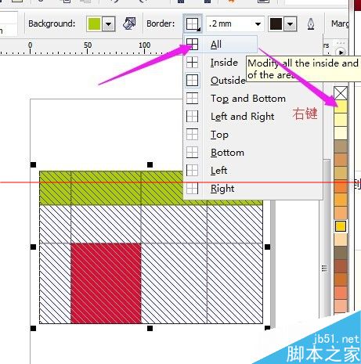Click the dark border color swatch
Image resolution: width=361 pixels, height=364 pixels.
(x=276, y=24)
